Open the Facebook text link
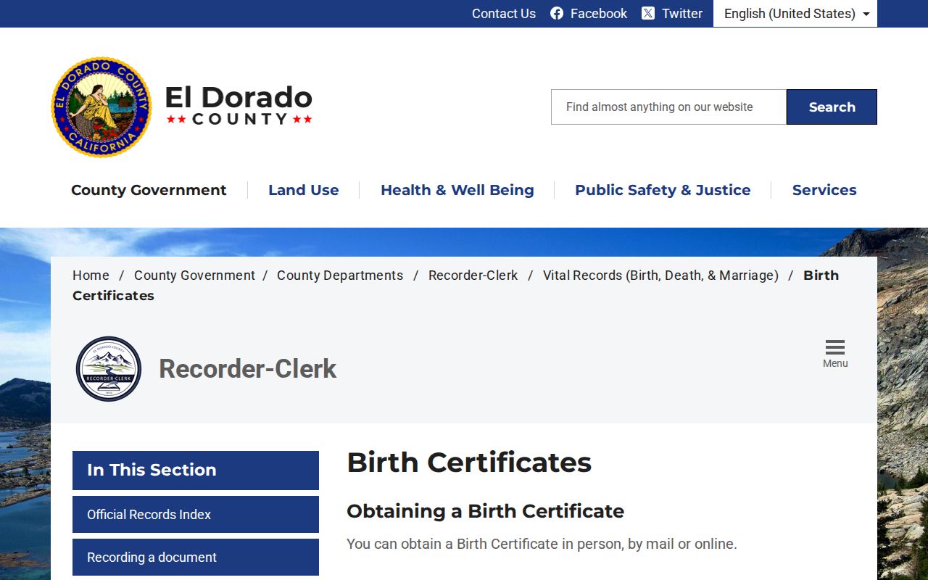 (x=599, y=14)
